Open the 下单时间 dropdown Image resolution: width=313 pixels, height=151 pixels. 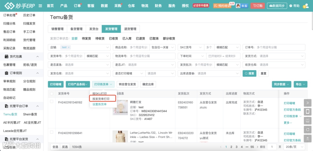(192, 56)
